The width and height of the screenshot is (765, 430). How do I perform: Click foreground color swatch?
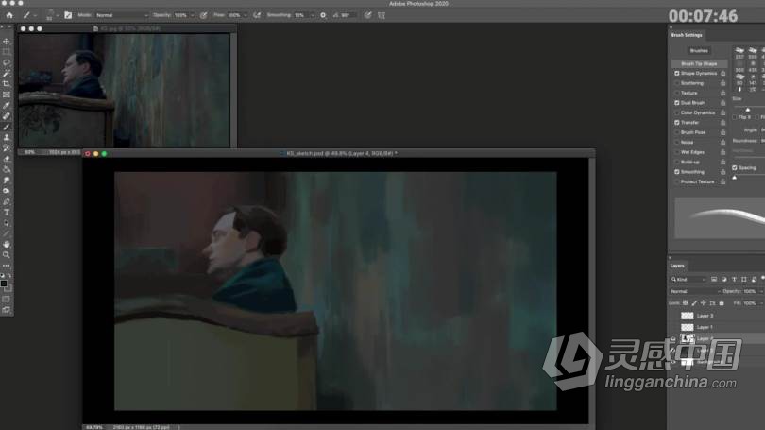tap(4, 284)
